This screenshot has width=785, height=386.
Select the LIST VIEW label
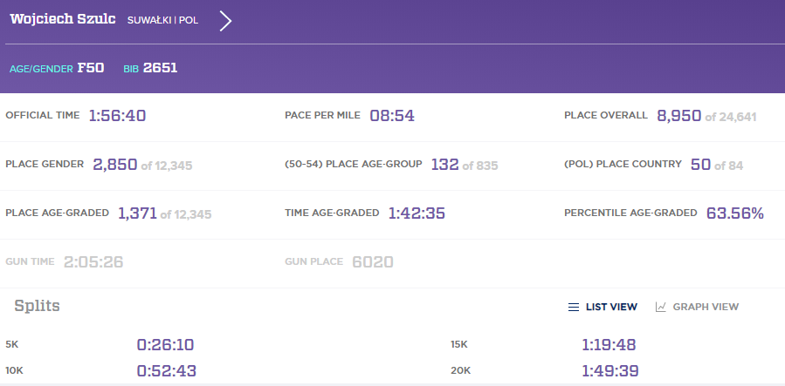coord(611,307)
